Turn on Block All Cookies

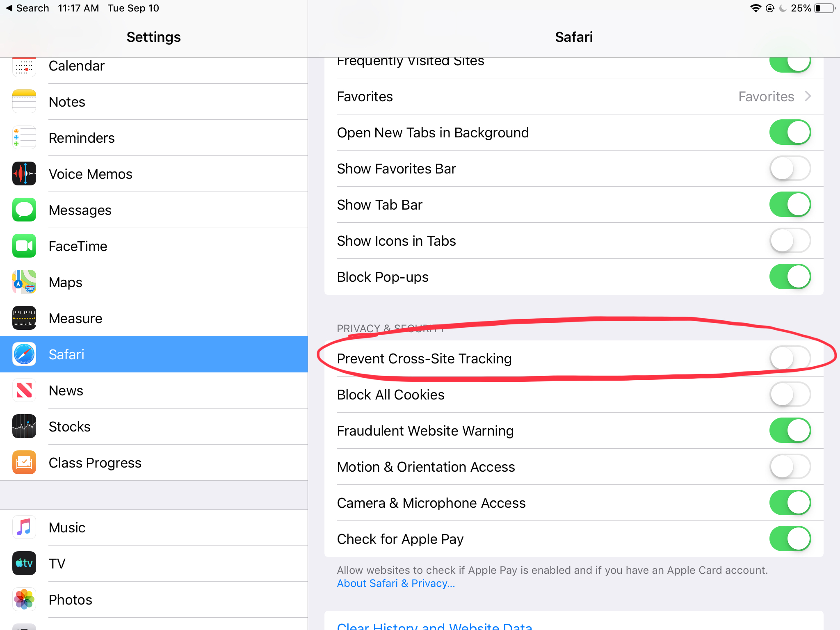pyautogui.click(x=790, y=394)
